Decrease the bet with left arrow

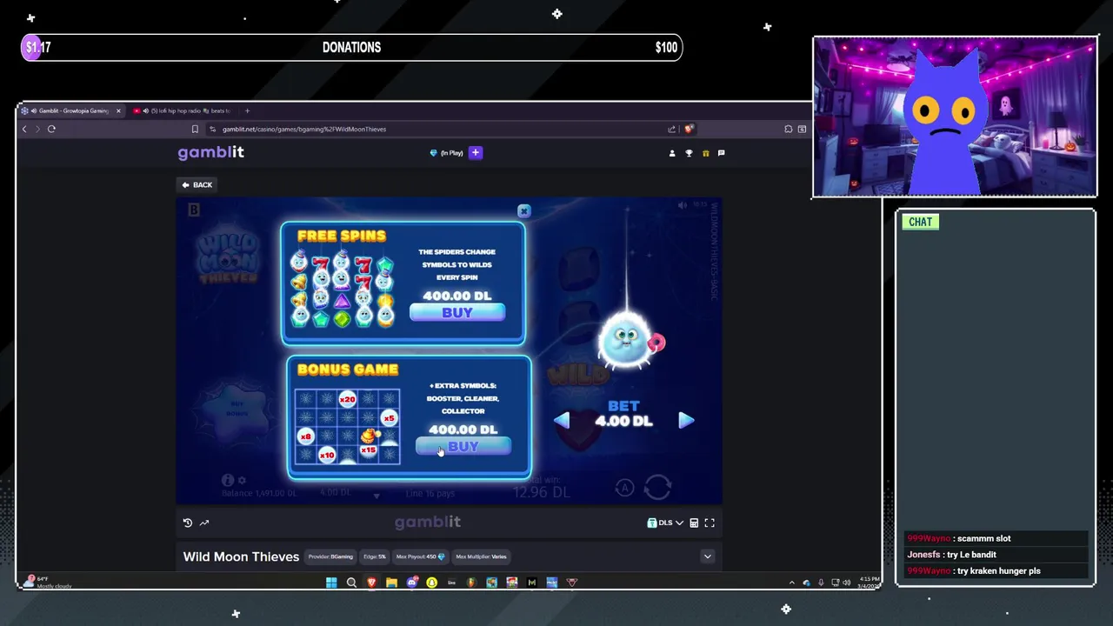point(562,421)
